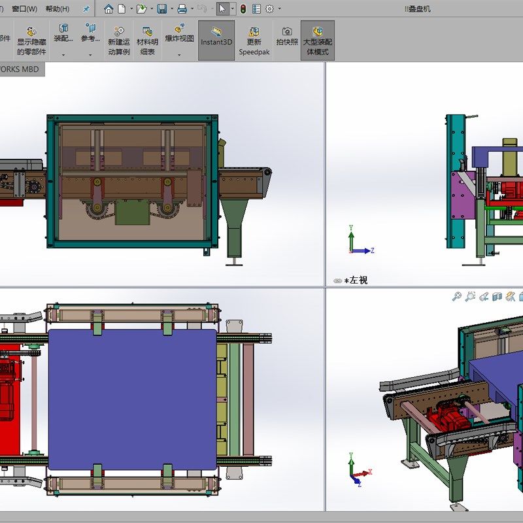Click 更新 Speedpak update button
Image resolution: width=523 pixels, height=523 pixels.
click(254, 41)
